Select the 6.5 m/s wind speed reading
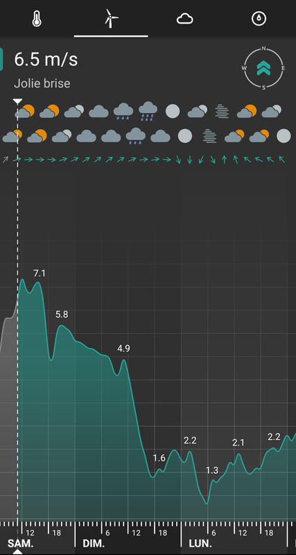 (46, 59)
